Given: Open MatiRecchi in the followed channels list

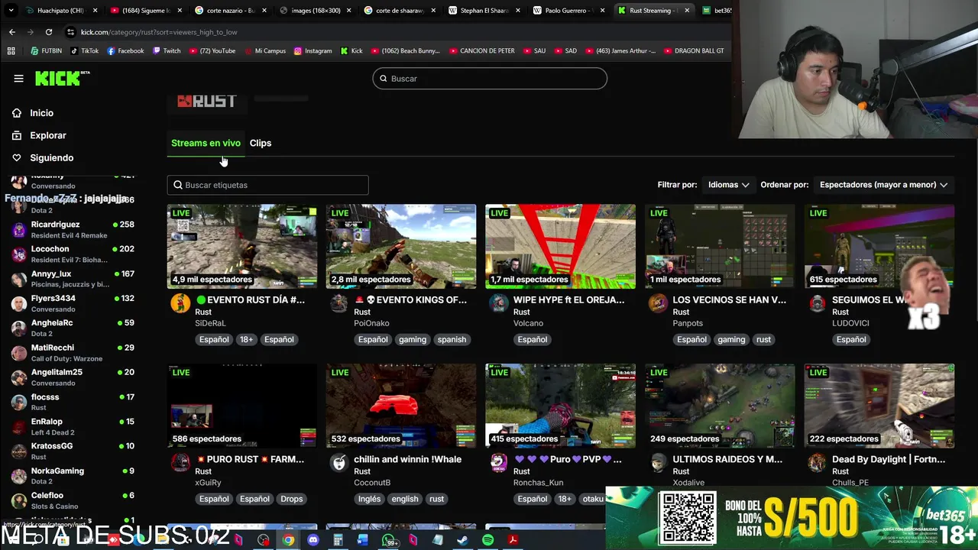Looking at the screenshot, I should (73, 352).
